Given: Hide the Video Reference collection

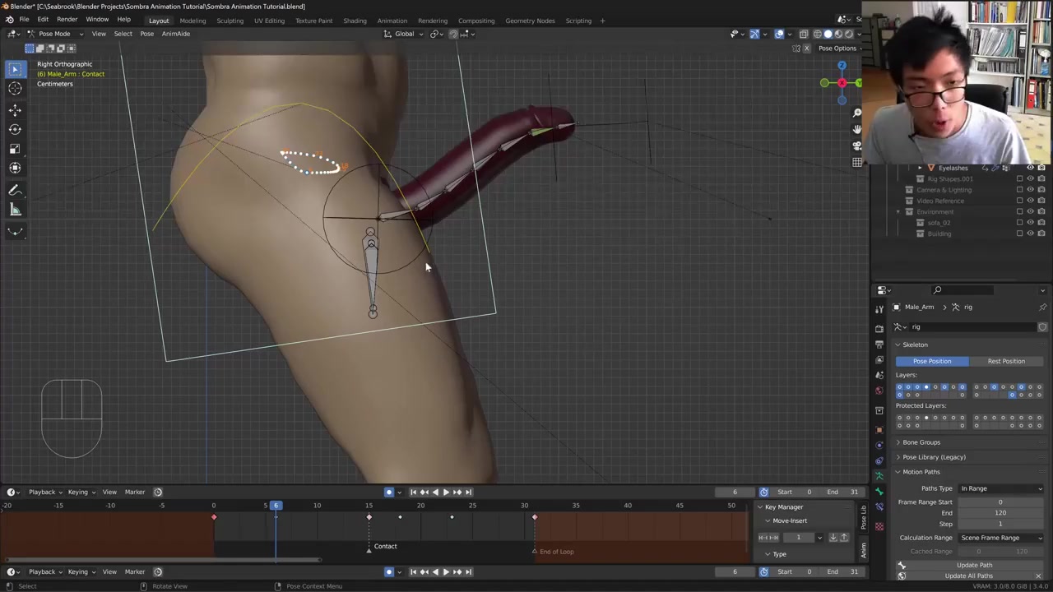Looking at the screenshot, I should tap(1030, 201).
